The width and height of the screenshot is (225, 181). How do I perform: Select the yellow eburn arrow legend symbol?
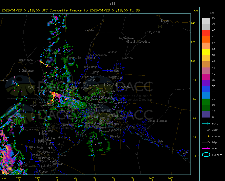tap(206, 136)
